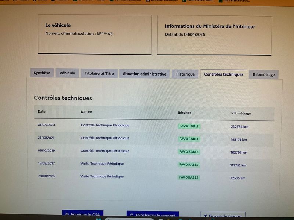Viewport: 294px width, 220px height.
Task: Open the Titulaire et Titre tab
Action: (x=99, y=73)
